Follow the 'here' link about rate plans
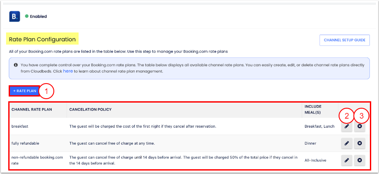Viewport: 379px width, 174px height. coord(68,71)
